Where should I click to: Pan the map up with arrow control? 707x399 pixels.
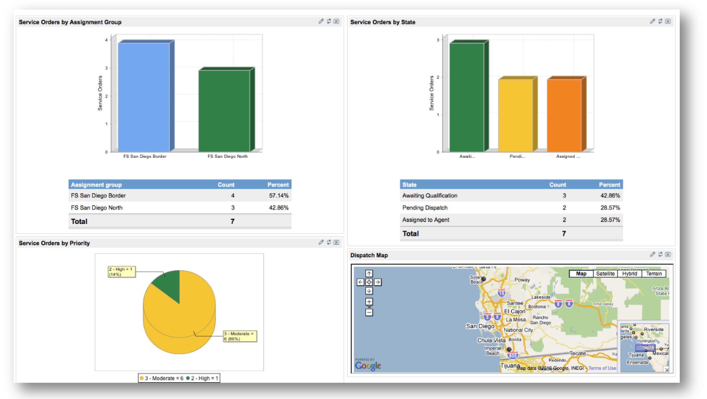point(369,273)
